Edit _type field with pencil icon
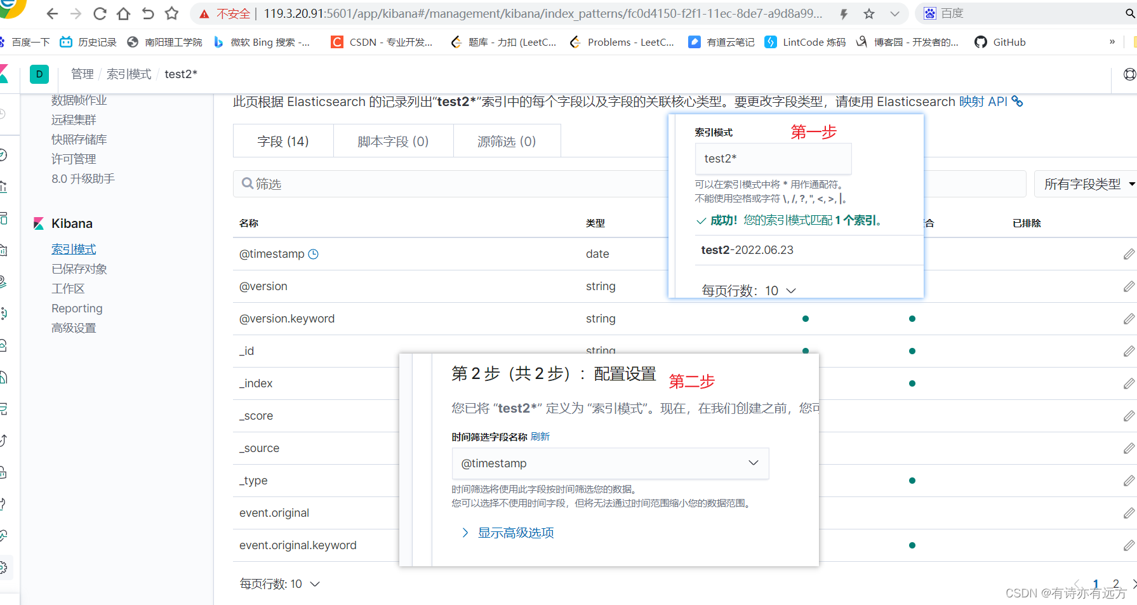The width and height of the screenshot is (1137, 605). coord(1129,481)
